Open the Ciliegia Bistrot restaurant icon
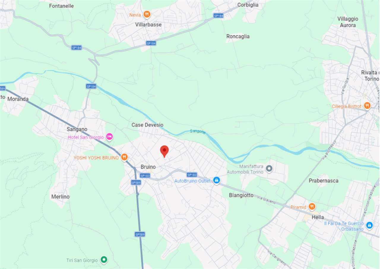380x269 pixels. (367, 105)
